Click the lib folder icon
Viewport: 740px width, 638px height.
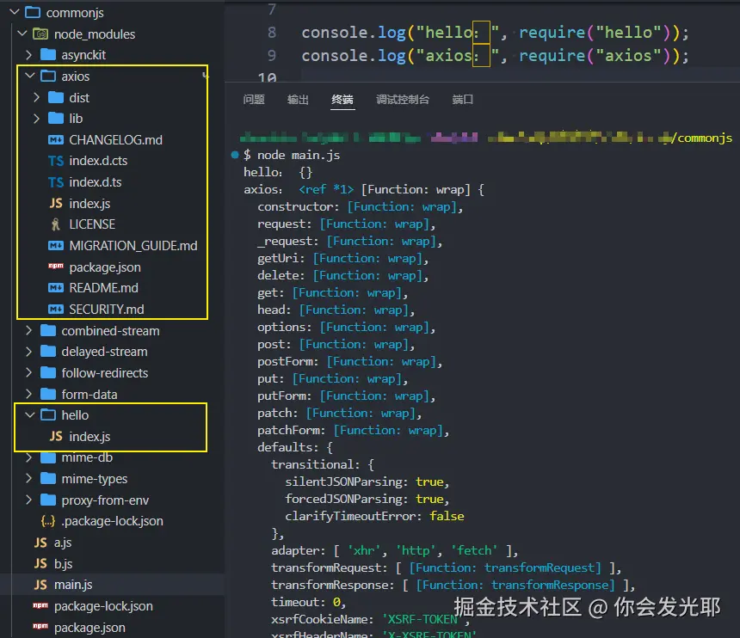coord(56,119)
